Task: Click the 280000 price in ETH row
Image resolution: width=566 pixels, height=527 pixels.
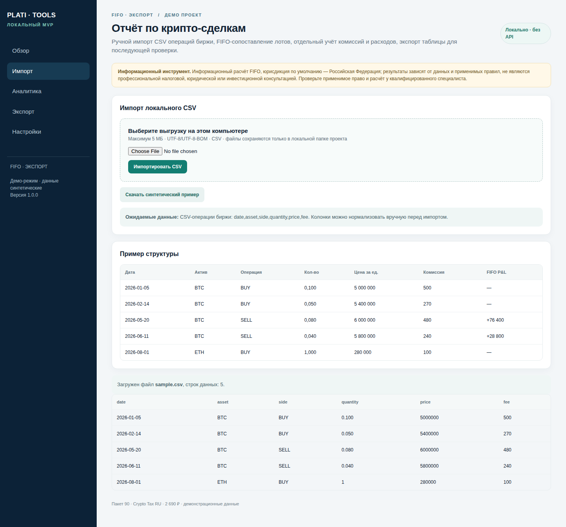Action: click(x=428, y=482)
